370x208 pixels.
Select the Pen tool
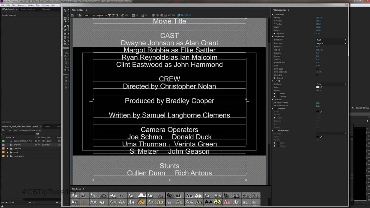(65, 26)
